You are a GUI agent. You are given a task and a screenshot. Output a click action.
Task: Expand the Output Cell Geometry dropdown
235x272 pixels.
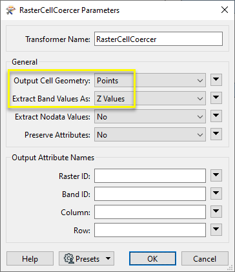pyautogui.click(x=150, y=80)
